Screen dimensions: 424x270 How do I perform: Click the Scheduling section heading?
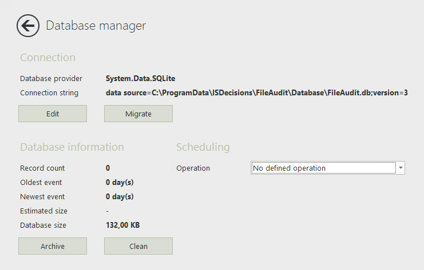click(203, 147)
